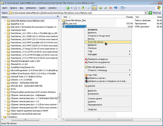Image resolution: width=163 pixels, height=126 pixels.
Task: Click the Smart File Advisor.htm file icon
Action: (64, 27)
